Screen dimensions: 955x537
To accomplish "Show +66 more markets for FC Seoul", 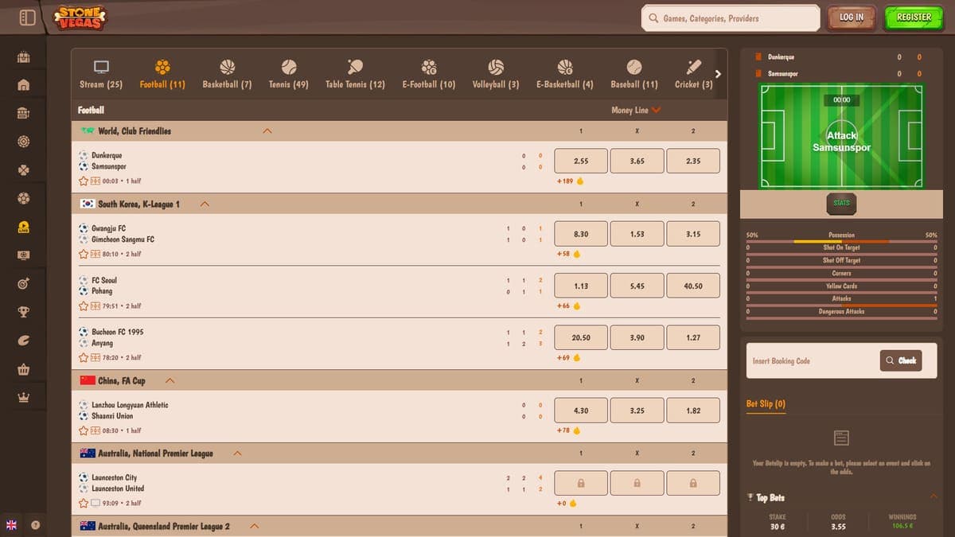I will coord(568,305).
